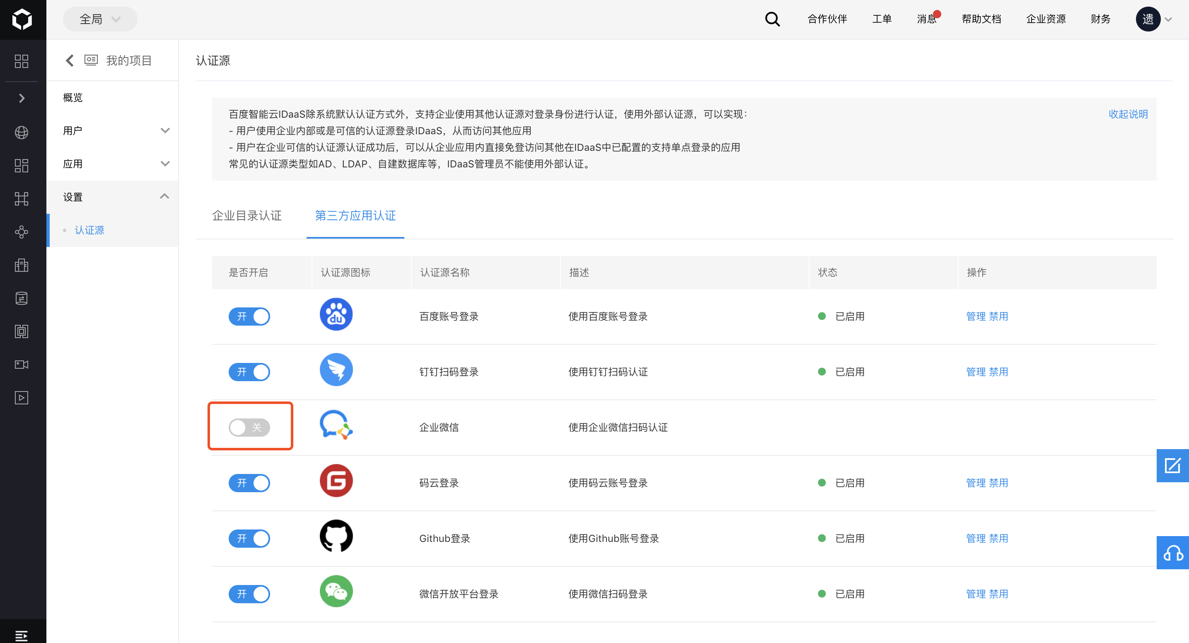Click 收起说明 link

pos(1128,114)
